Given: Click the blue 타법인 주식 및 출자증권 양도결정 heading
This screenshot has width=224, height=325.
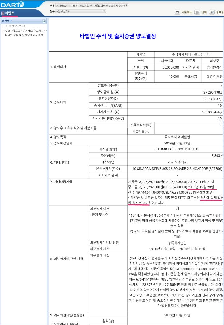Looking at the screenshot, I should (118, 36).
